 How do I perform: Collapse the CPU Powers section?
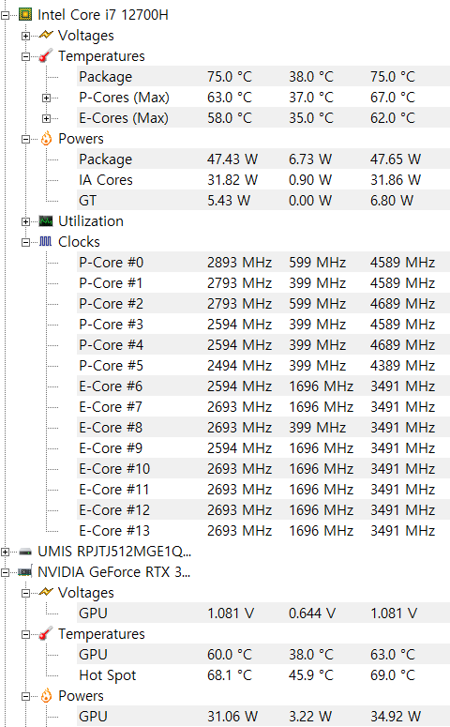point(26,139)
